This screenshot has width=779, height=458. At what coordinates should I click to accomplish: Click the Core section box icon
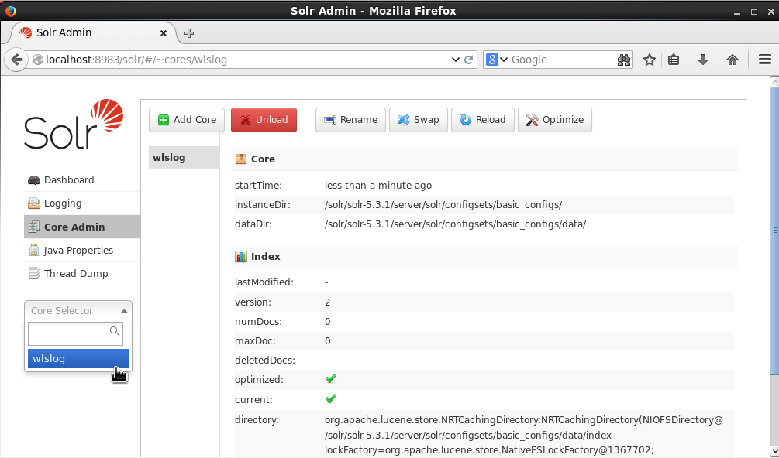pyautogui.click(x=241, y=159)
